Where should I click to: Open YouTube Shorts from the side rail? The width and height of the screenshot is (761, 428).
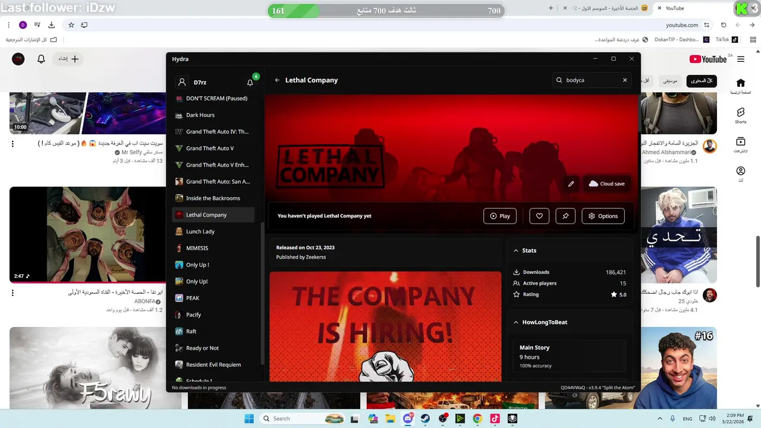click(740, 115)
